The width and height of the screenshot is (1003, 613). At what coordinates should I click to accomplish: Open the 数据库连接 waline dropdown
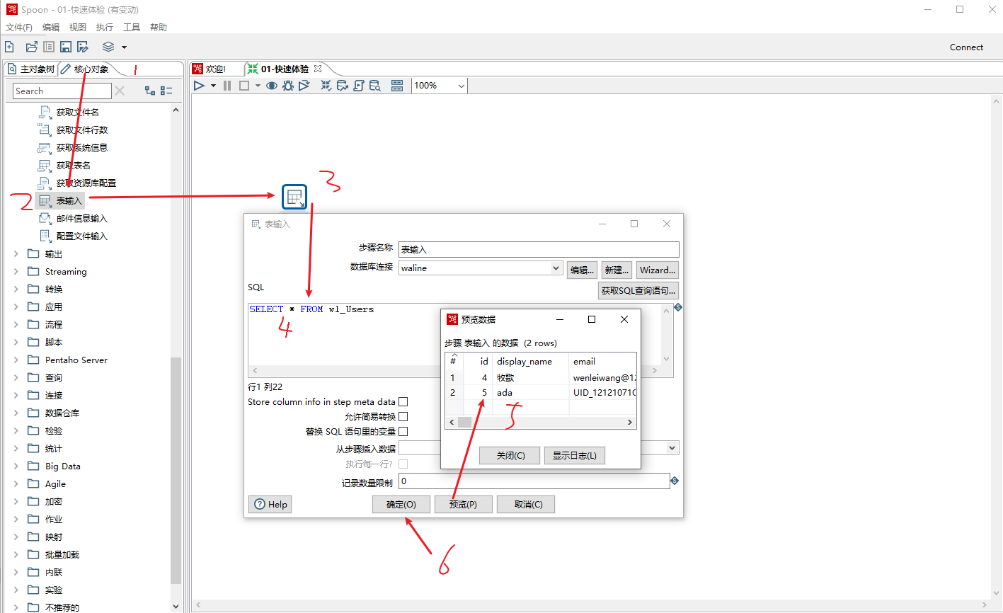(x=556, y=268)
